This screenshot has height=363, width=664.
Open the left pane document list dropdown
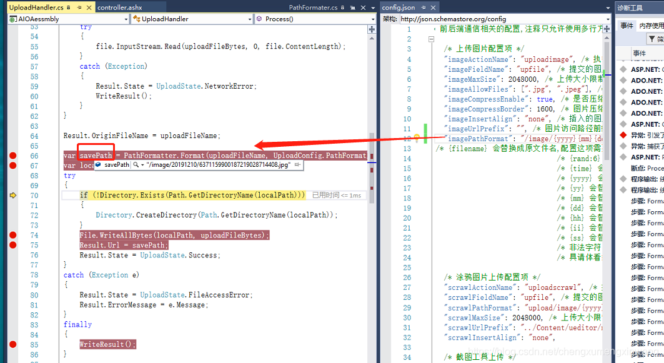coord(373,7)
